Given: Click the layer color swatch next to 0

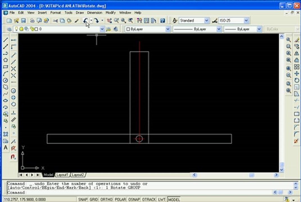Looking at the screenshot, I should pos(36,29).
